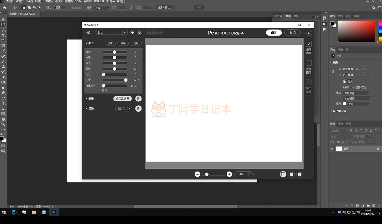This screenshot has width=382, height=224.
Task: Enable the 新建图层 checkbox
Action: tap(309, 63)
